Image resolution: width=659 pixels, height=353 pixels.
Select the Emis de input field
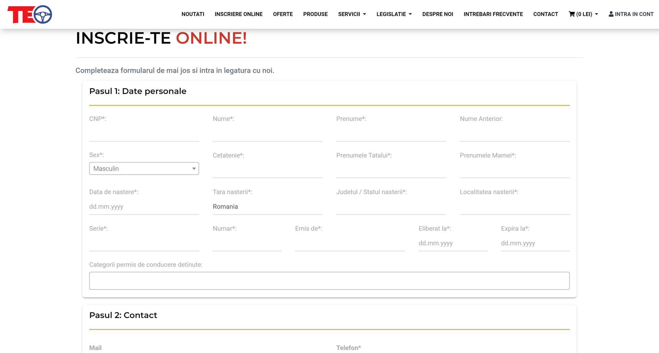(x=350, y=243)
